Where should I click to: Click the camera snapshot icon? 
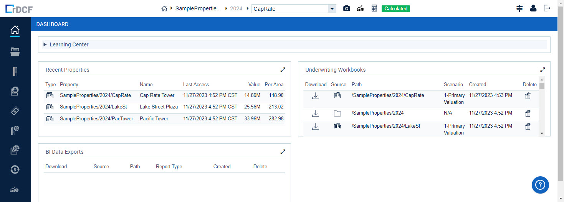click(x=347, y=8)
